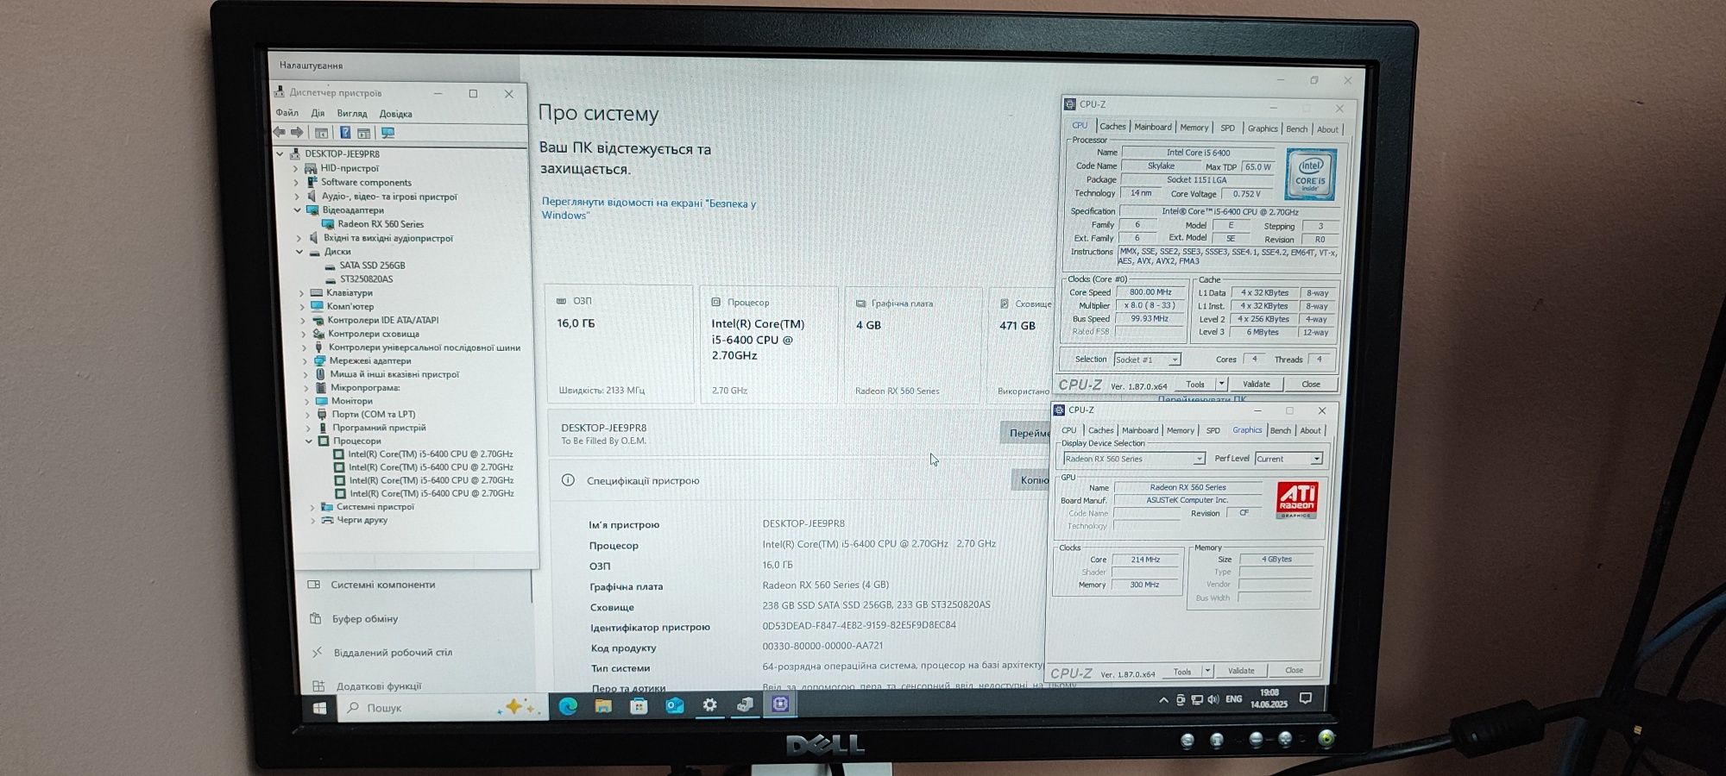Screen dimensions: 1726x776
Task: Click the Пошук taskbar search box
Action: (x=442, y=708)
